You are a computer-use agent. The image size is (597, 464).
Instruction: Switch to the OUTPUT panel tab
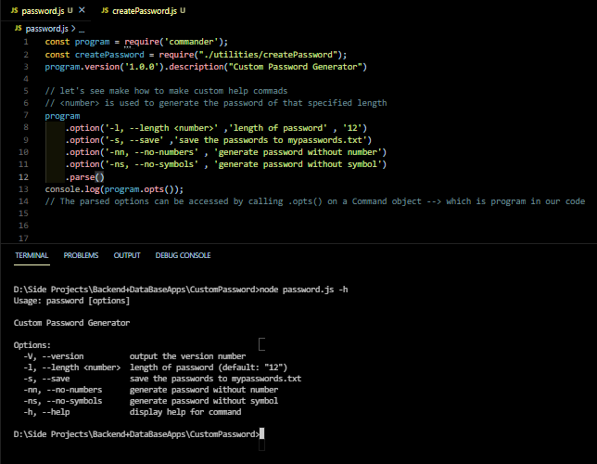coord(127,255)
